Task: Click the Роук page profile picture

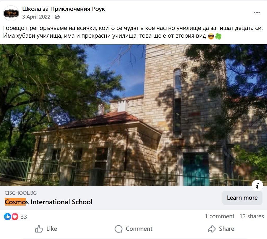Action: tap(11, 13)
